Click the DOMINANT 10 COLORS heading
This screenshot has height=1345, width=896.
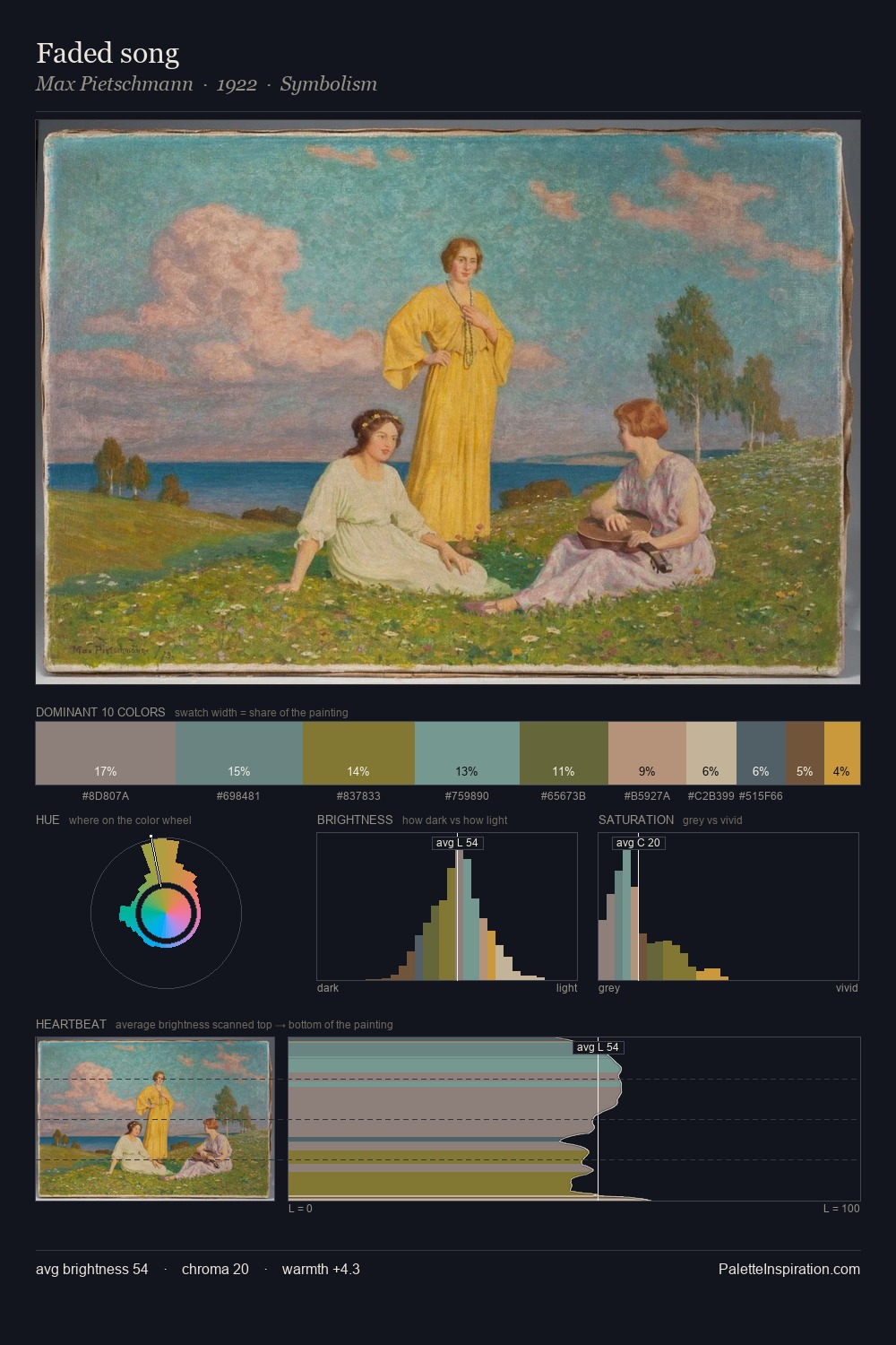(x=100, y=712)
